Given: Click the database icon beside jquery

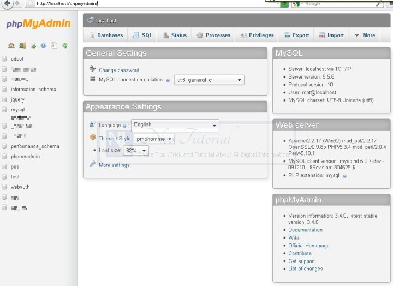Looking at the screenshot, I should pyautogui.click(x=4, y=99).
